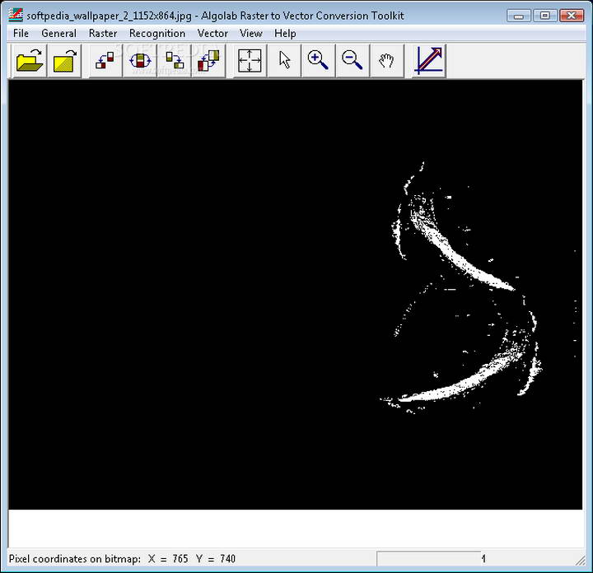The height and width of the screenshot is (573, 593).
Task: Select the hand pan tool
Action: click(386, 60)
